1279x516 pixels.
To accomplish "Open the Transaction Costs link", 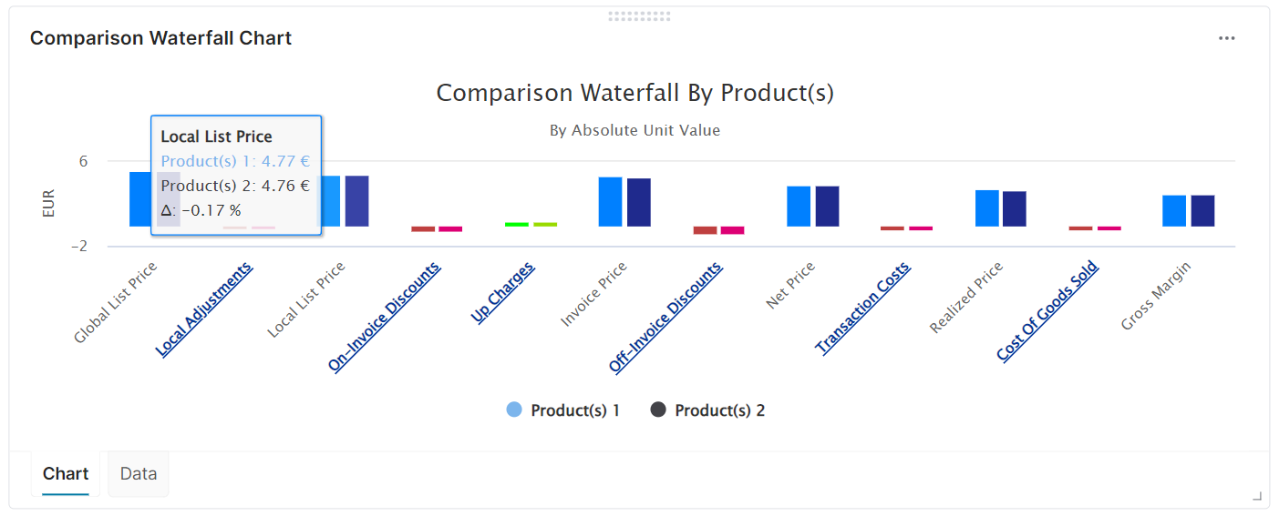I will coord(863,308).
